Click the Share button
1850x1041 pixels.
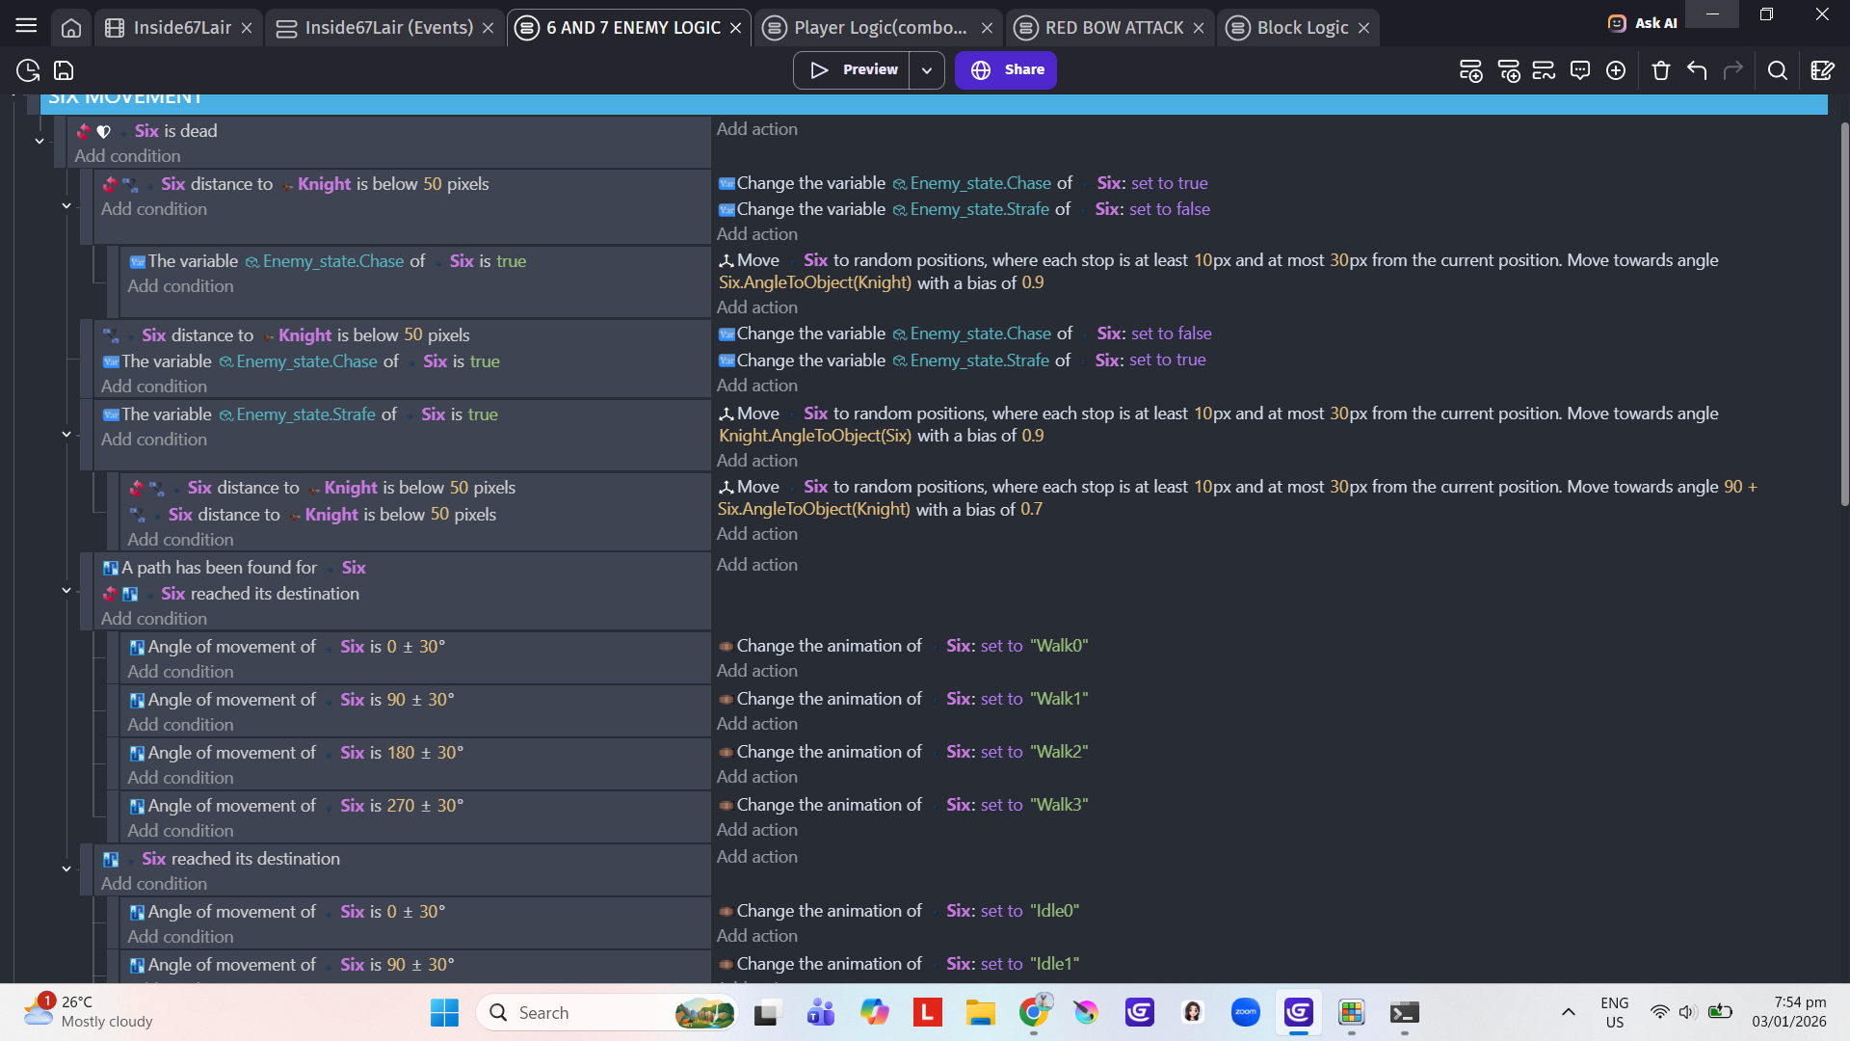(1006, 70)
